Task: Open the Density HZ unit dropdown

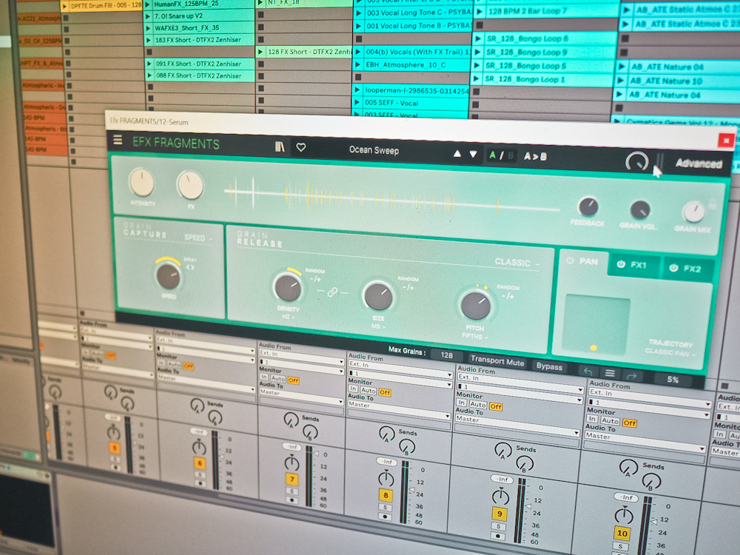Action: [x=288, y=317]
